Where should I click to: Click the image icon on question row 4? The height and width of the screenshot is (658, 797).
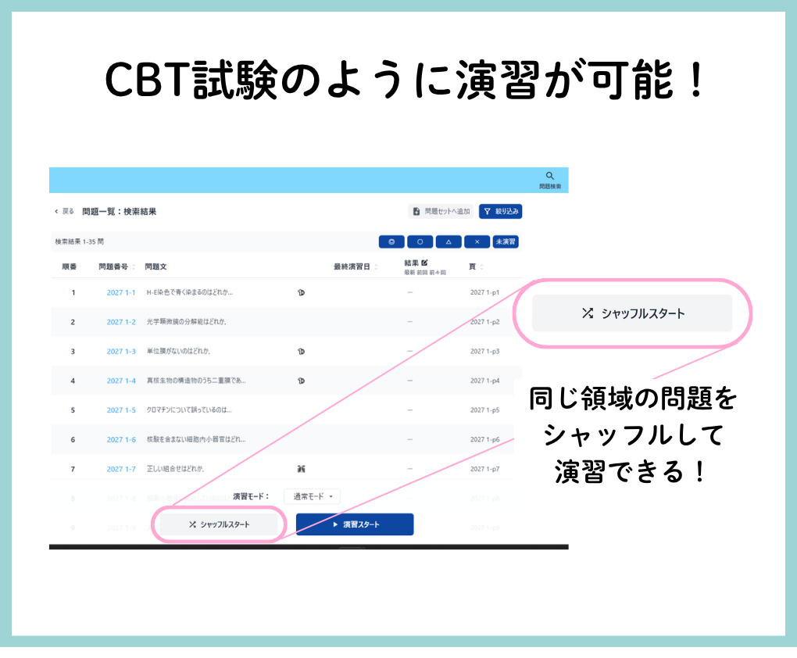click(x=301, y=381)
